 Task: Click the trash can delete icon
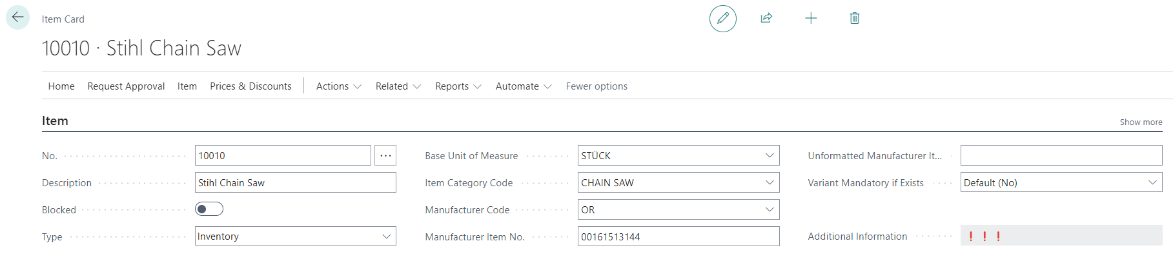[854, 18]
